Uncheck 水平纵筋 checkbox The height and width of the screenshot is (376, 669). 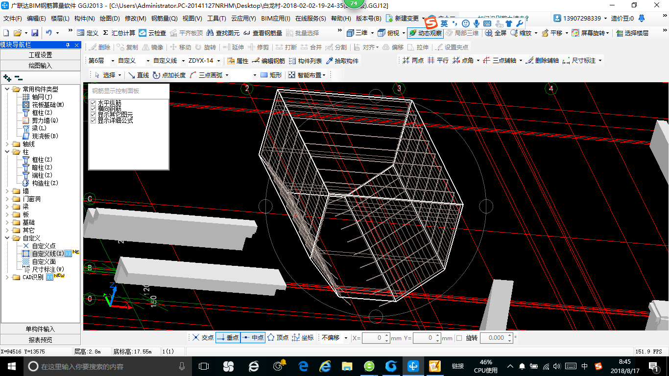pos(94,103)
